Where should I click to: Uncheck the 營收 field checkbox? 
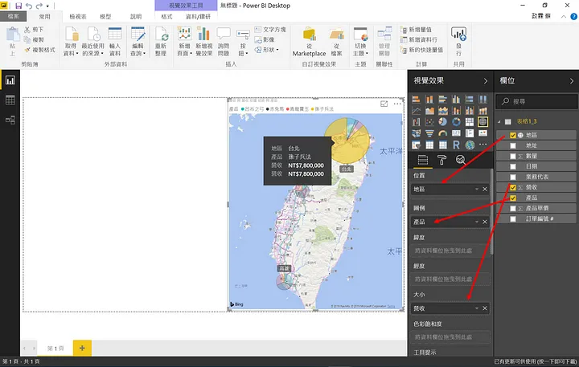513,187
